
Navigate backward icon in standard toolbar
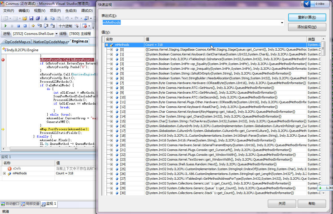click(x=87, y=19)
